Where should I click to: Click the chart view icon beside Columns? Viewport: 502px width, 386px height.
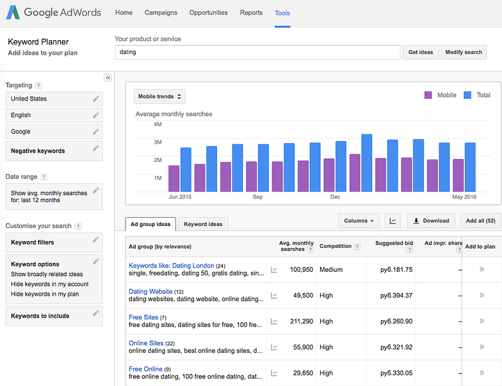[x=392, y=220]
